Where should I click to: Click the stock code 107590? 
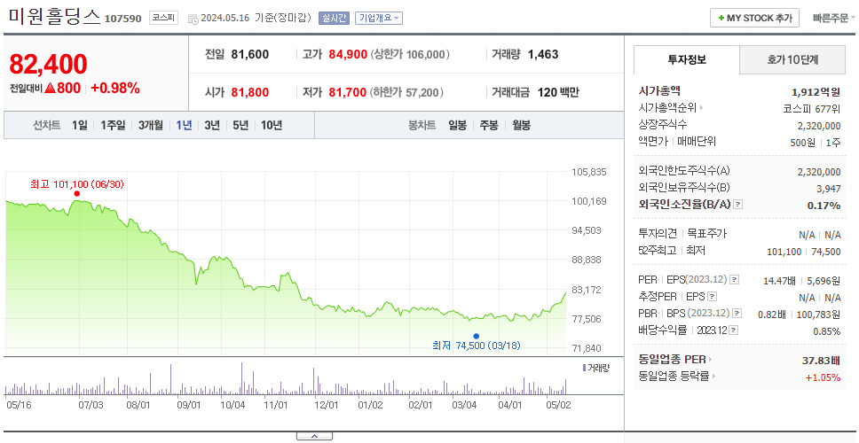(x=122, y=19)
